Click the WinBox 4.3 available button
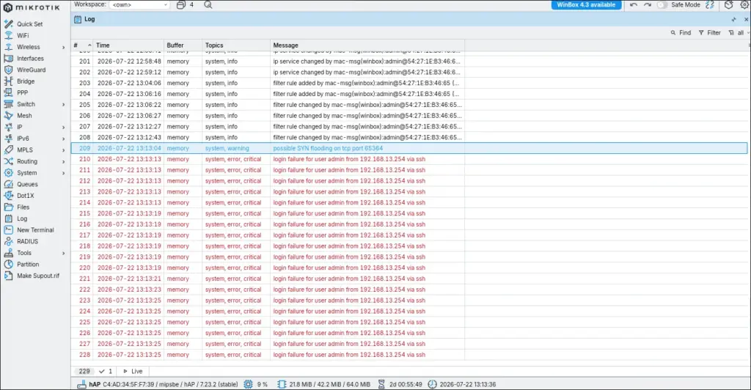This screenshot has width=751, height=390. tap(586, 5)
